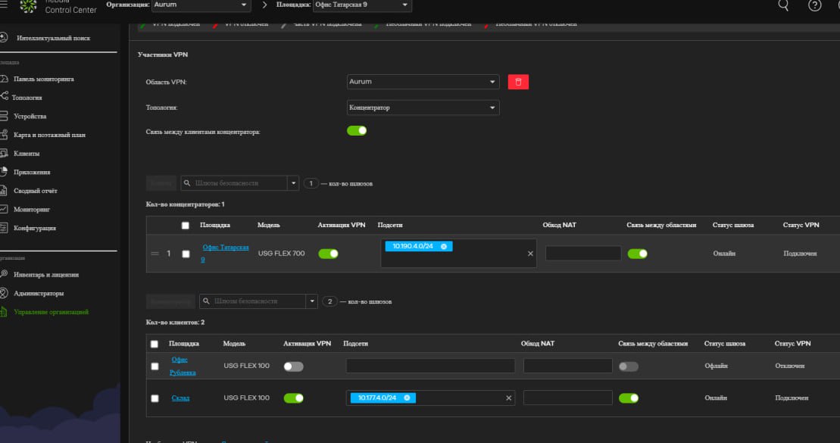Screen dimensions: 840x443
Task: Click the USG FLEX 700 model cell
Action: 281,254
